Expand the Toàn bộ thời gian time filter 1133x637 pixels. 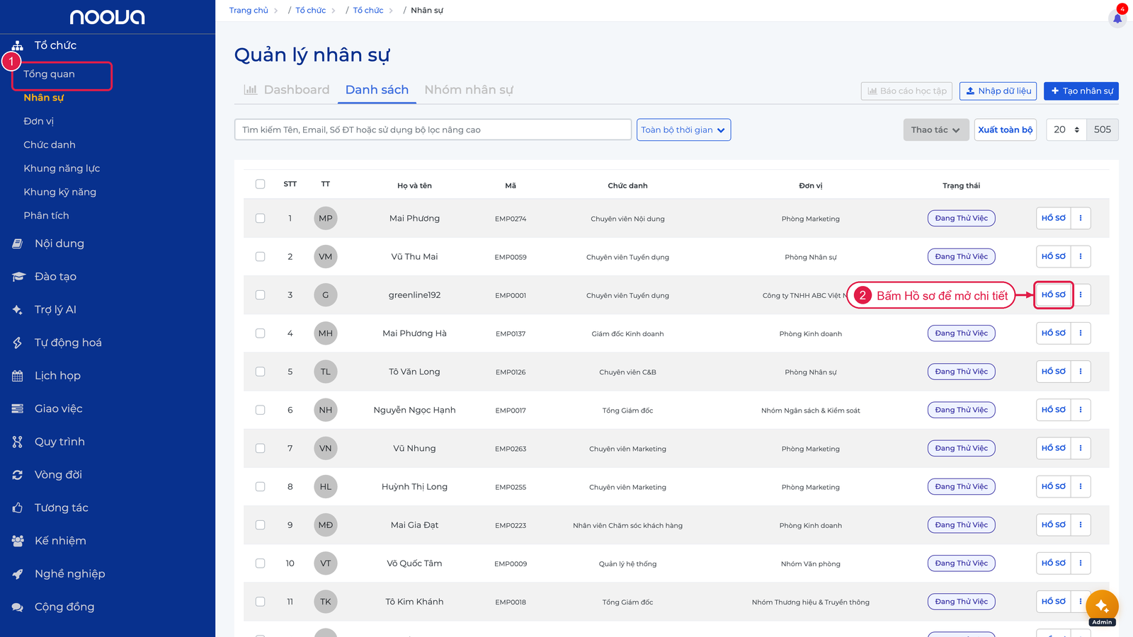coord(683,130)
